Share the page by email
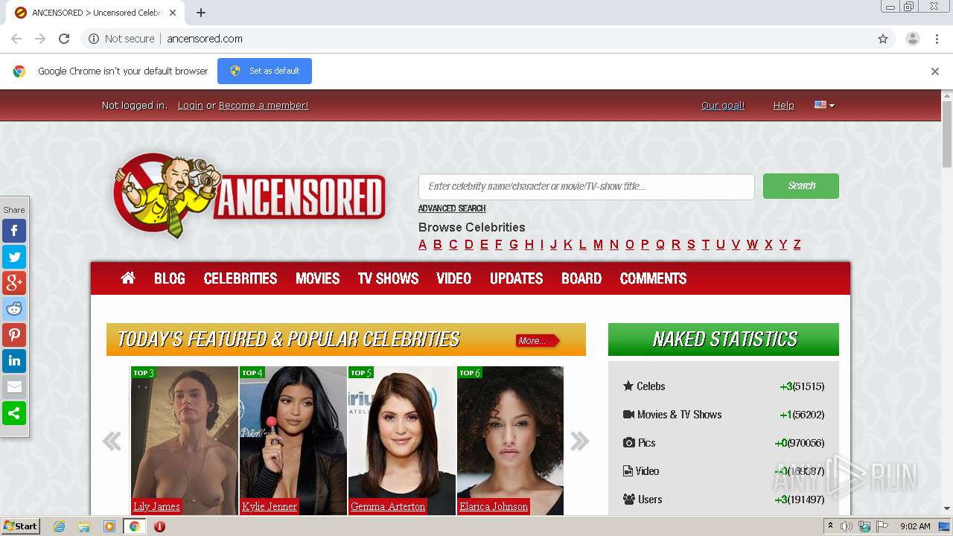 [14, 387]
